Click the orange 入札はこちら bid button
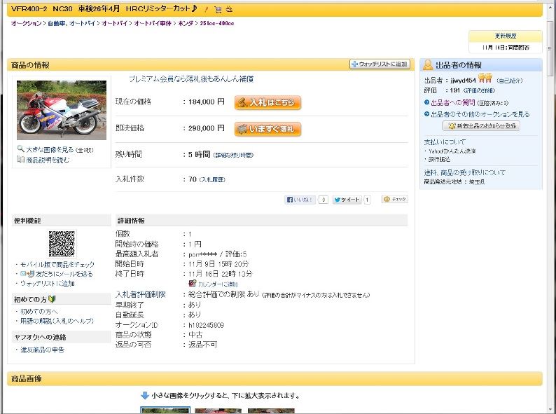 267,102
